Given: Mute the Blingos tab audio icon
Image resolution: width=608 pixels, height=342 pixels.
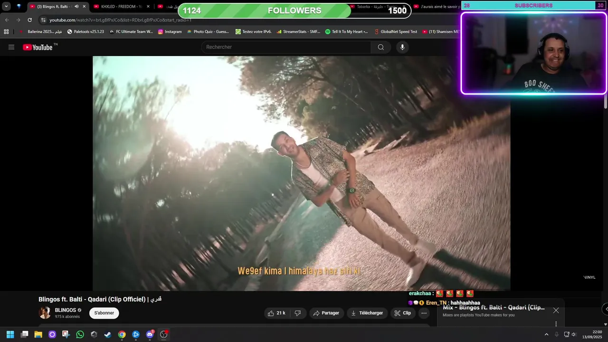Looking at the screenshot, I should [x=76, y=6].
